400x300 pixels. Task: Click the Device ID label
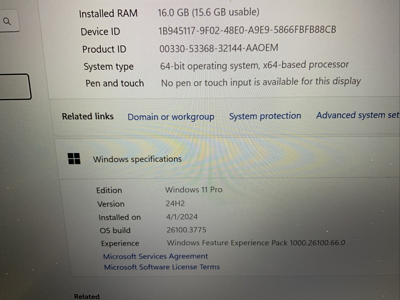[100, 32]
